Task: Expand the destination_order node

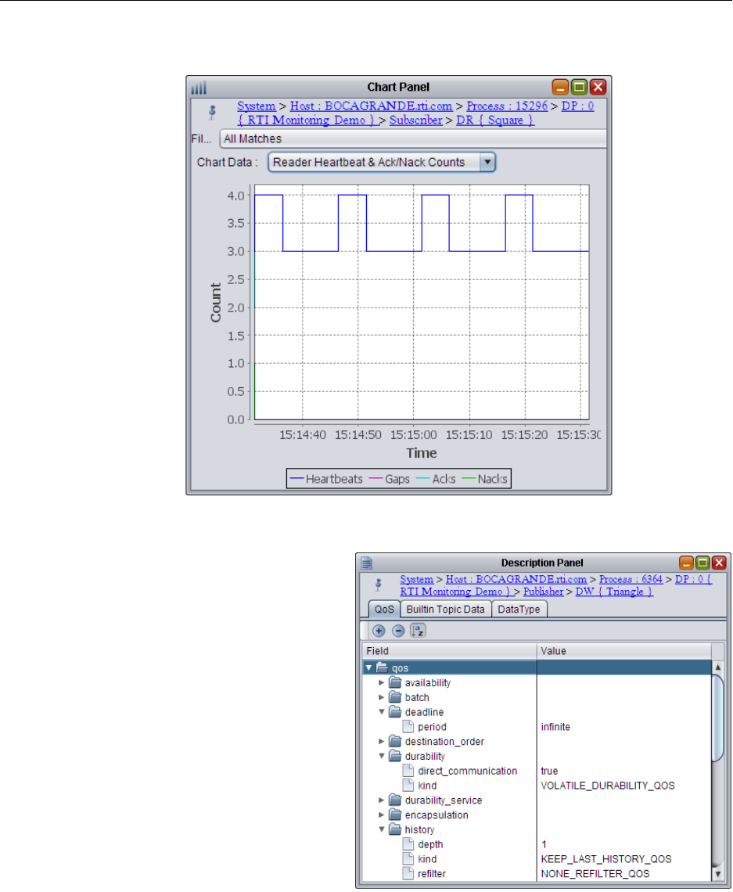Action: 382,742
